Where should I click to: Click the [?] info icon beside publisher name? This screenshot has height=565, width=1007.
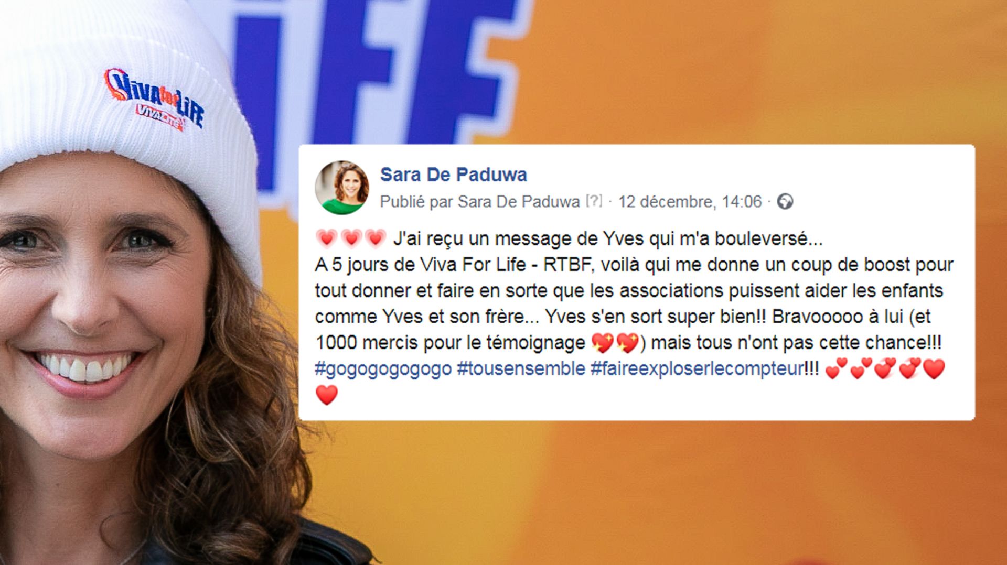click(x=594, y=201)
